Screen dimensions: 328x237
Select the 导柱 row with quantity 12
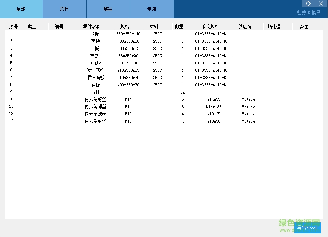point(96,92)
